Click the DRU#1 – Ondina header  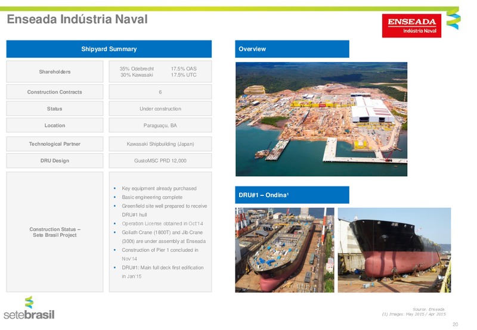click(292, 195)
